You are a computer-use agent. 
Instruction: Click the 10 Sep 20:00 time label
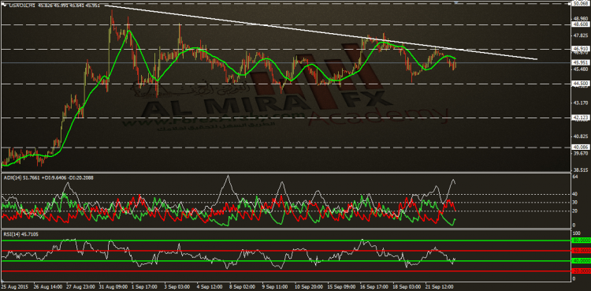click(310, 287)
